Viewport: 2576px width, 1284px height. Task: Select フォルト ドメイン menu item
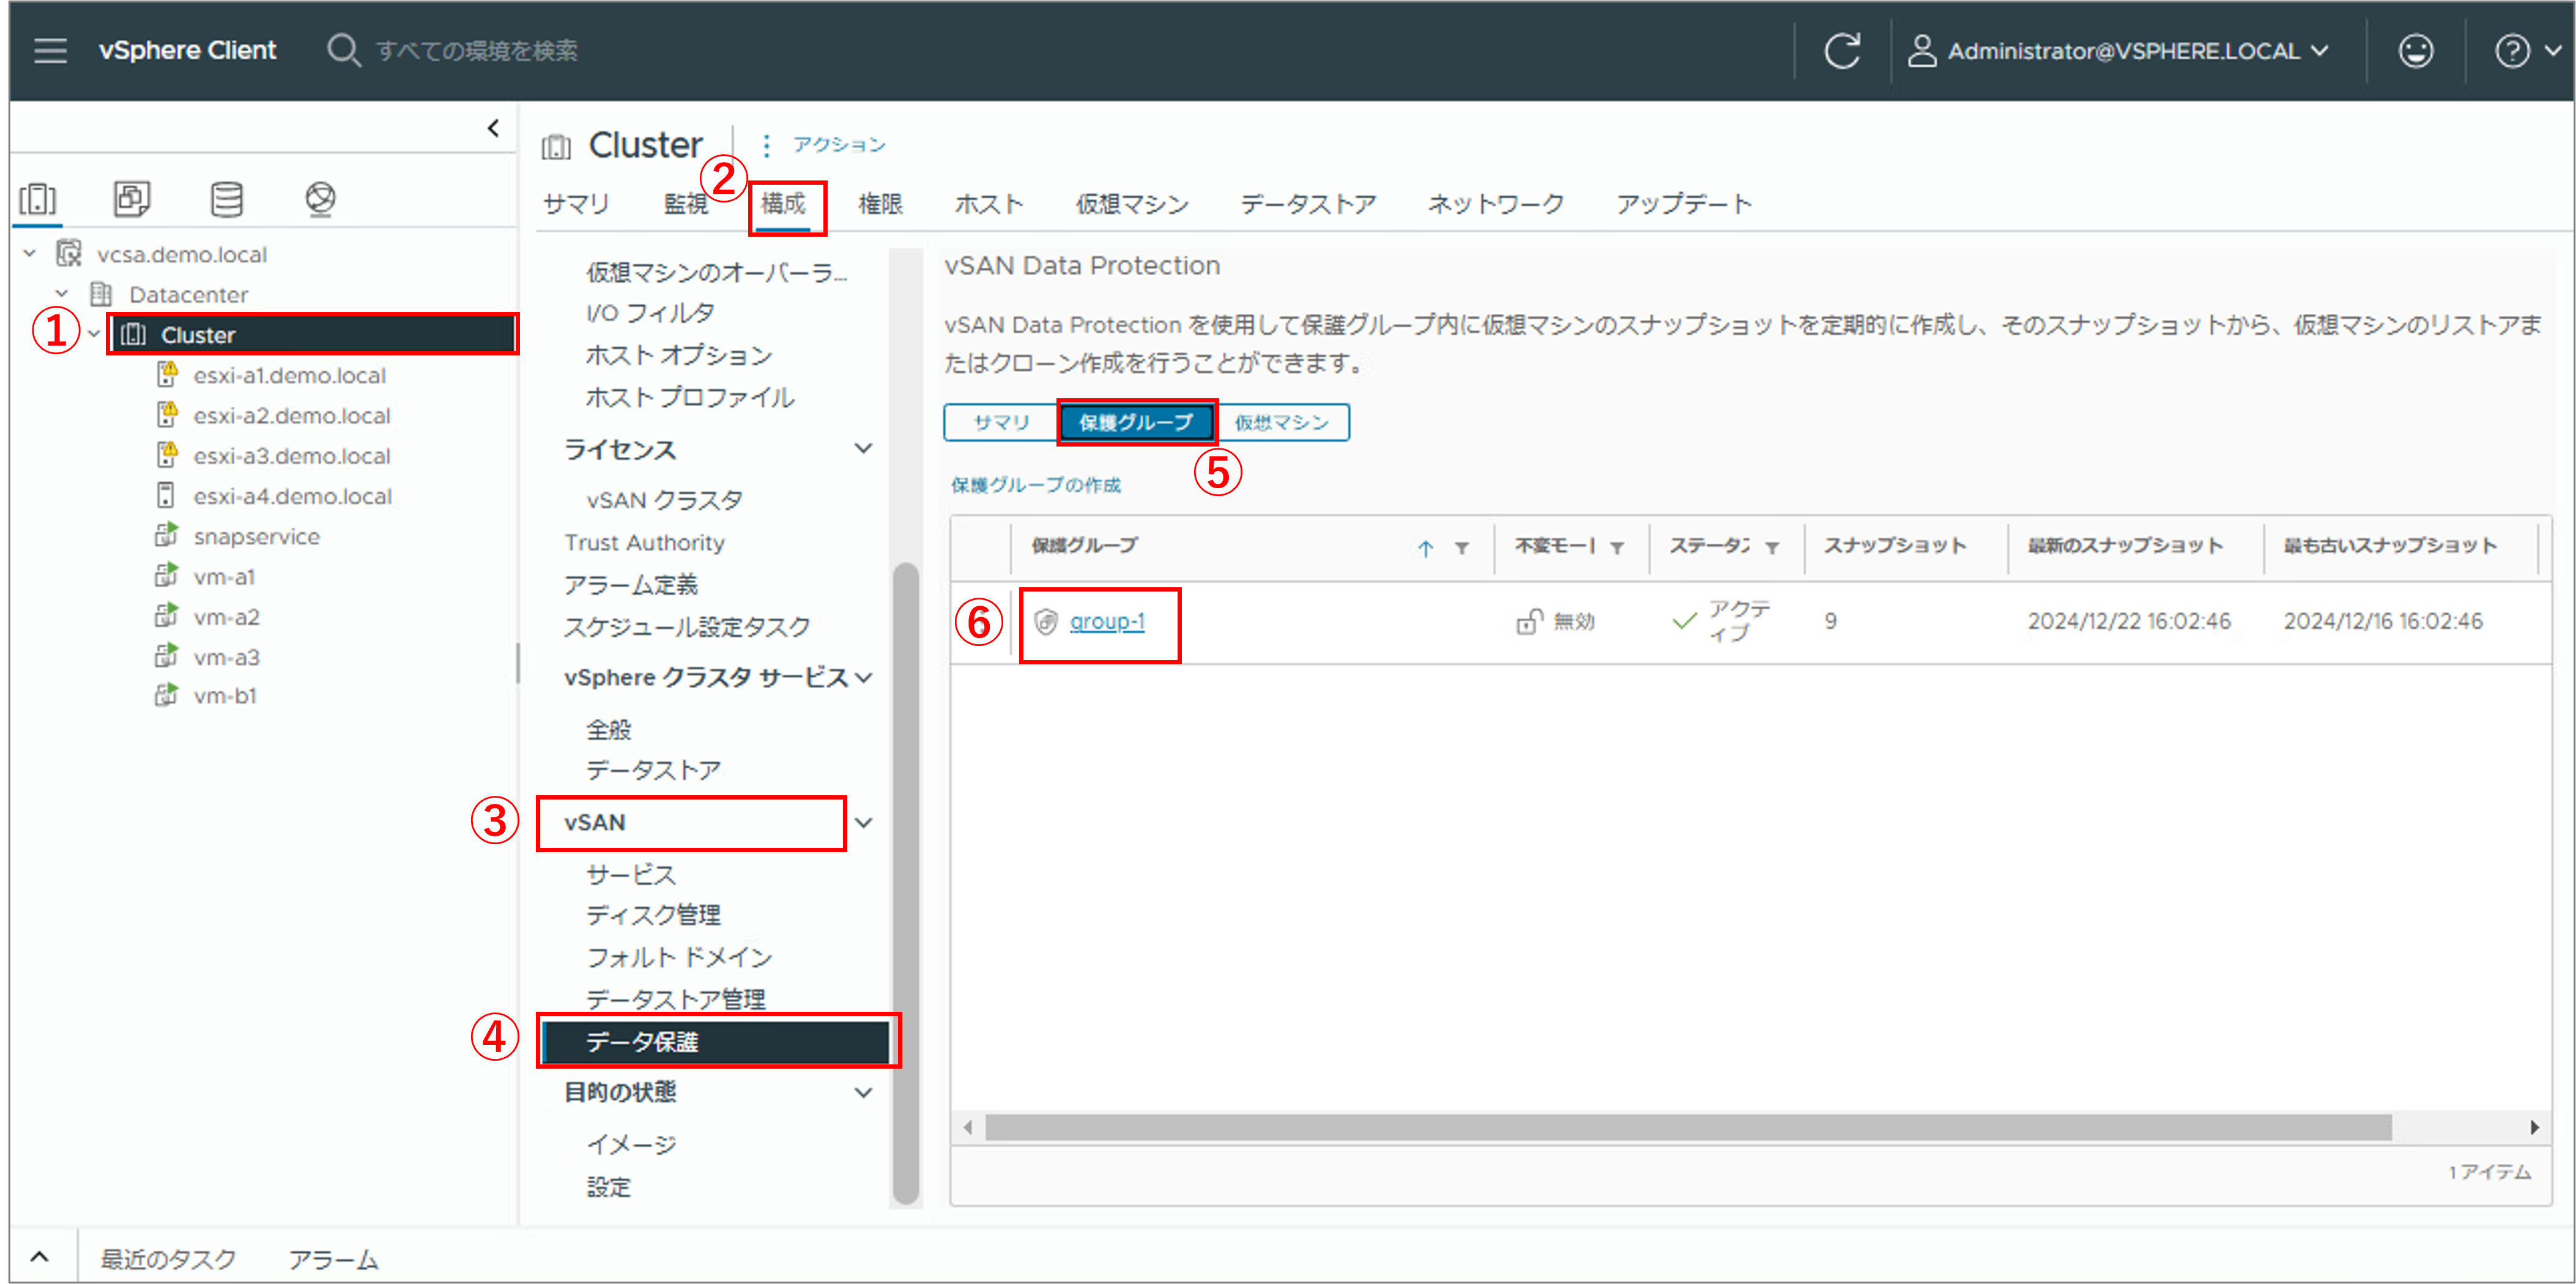click(x=679, y=957)
